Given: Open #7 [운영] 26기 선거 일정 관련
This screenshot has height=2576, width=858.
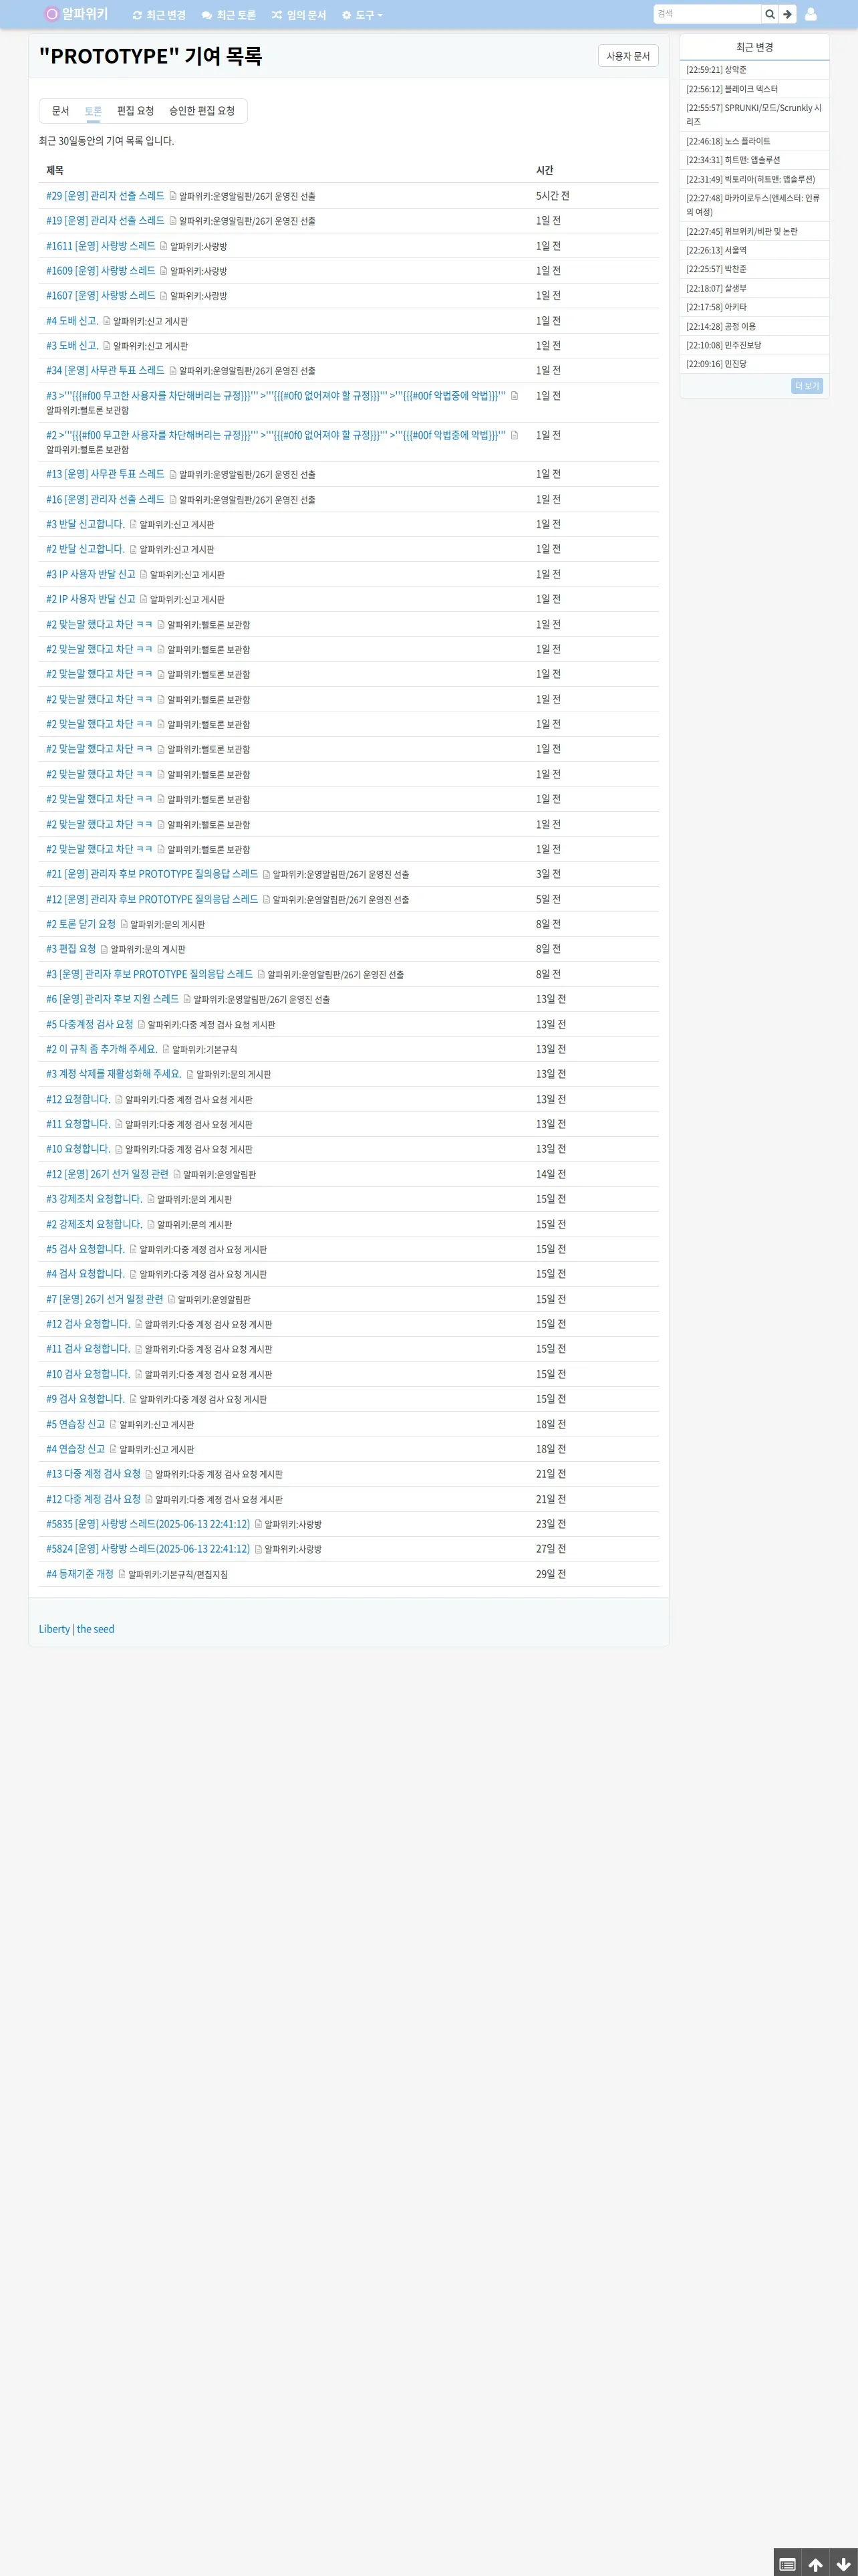Looking at the screenshot, I should (x=104, y=1299).
